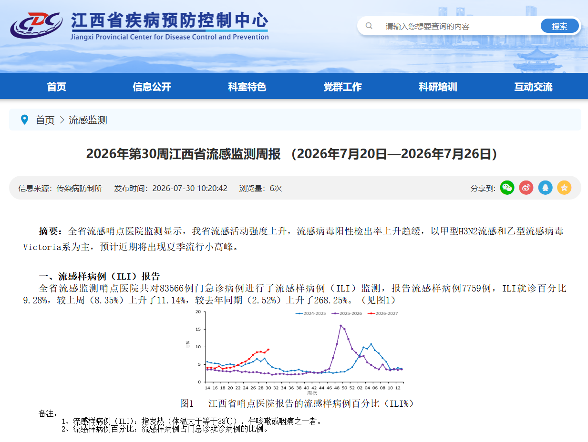Click the 浏览量: 6次 view count
Screen dimensions: 588x442
[x=260, y=188]
